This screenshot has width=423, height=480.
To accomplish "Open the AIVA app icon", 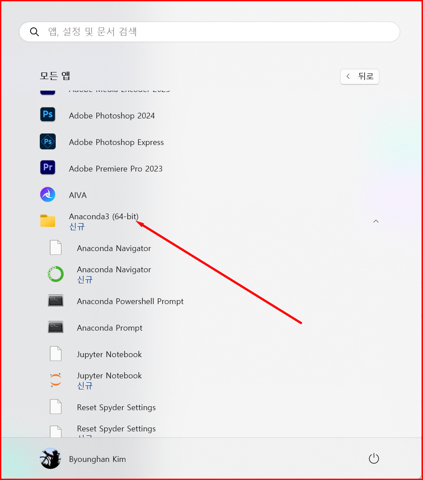I will pos(48,194).
